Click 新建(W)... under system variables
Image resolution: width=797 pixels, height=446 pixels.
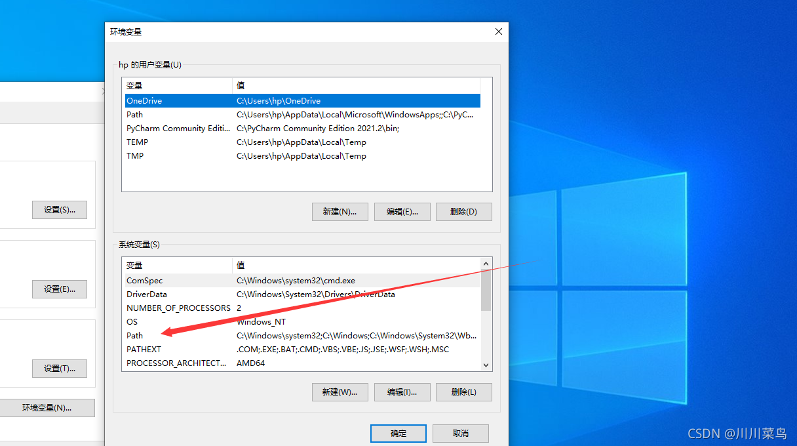coord(340,392)
